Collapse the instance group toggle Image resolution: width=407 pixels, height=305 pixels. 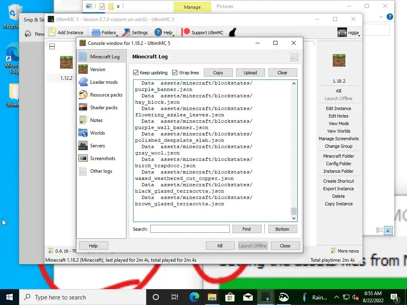(52, 46)
